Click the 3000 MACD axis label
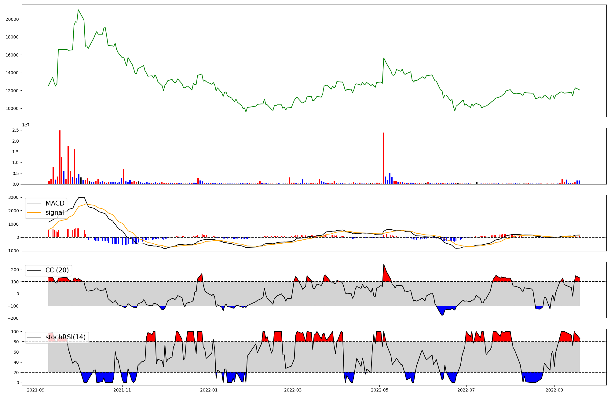Viewport: 611px width, 397px height. point(13,197)
